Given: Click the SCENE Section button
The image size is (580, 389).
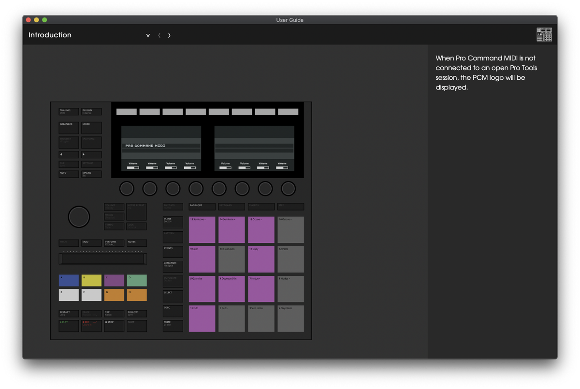Looking at the screenshot, I should point(173,222).
